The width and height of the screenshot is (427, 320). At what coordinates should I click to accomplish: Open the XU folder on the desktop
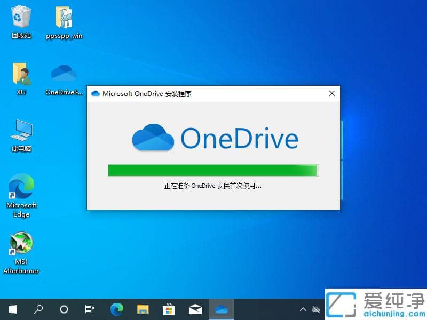point(21,75)
